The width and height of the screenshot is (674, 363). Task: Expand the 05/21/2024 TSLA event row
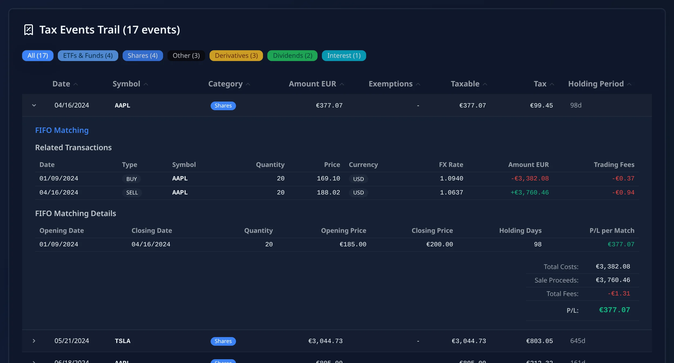pos(34,341)
